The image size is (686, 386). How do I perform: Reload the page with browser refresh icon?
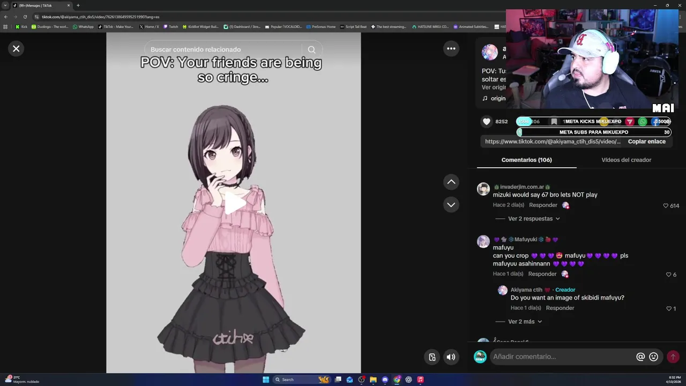[25, 17]
